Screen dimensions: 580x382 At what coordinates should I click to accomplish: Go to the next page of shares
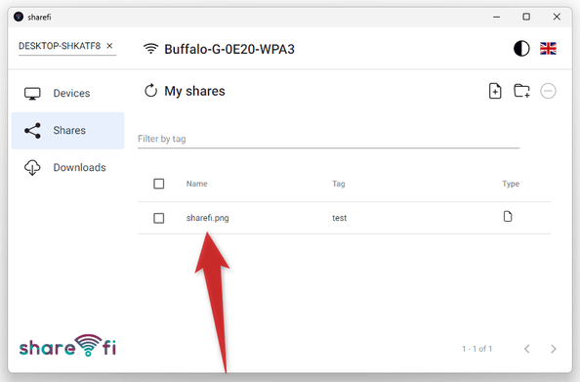(x=554, y=349)
